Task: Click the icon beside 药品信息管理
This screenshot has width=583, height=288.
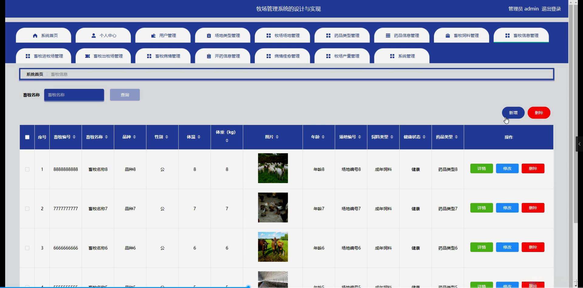Action: 388,36
